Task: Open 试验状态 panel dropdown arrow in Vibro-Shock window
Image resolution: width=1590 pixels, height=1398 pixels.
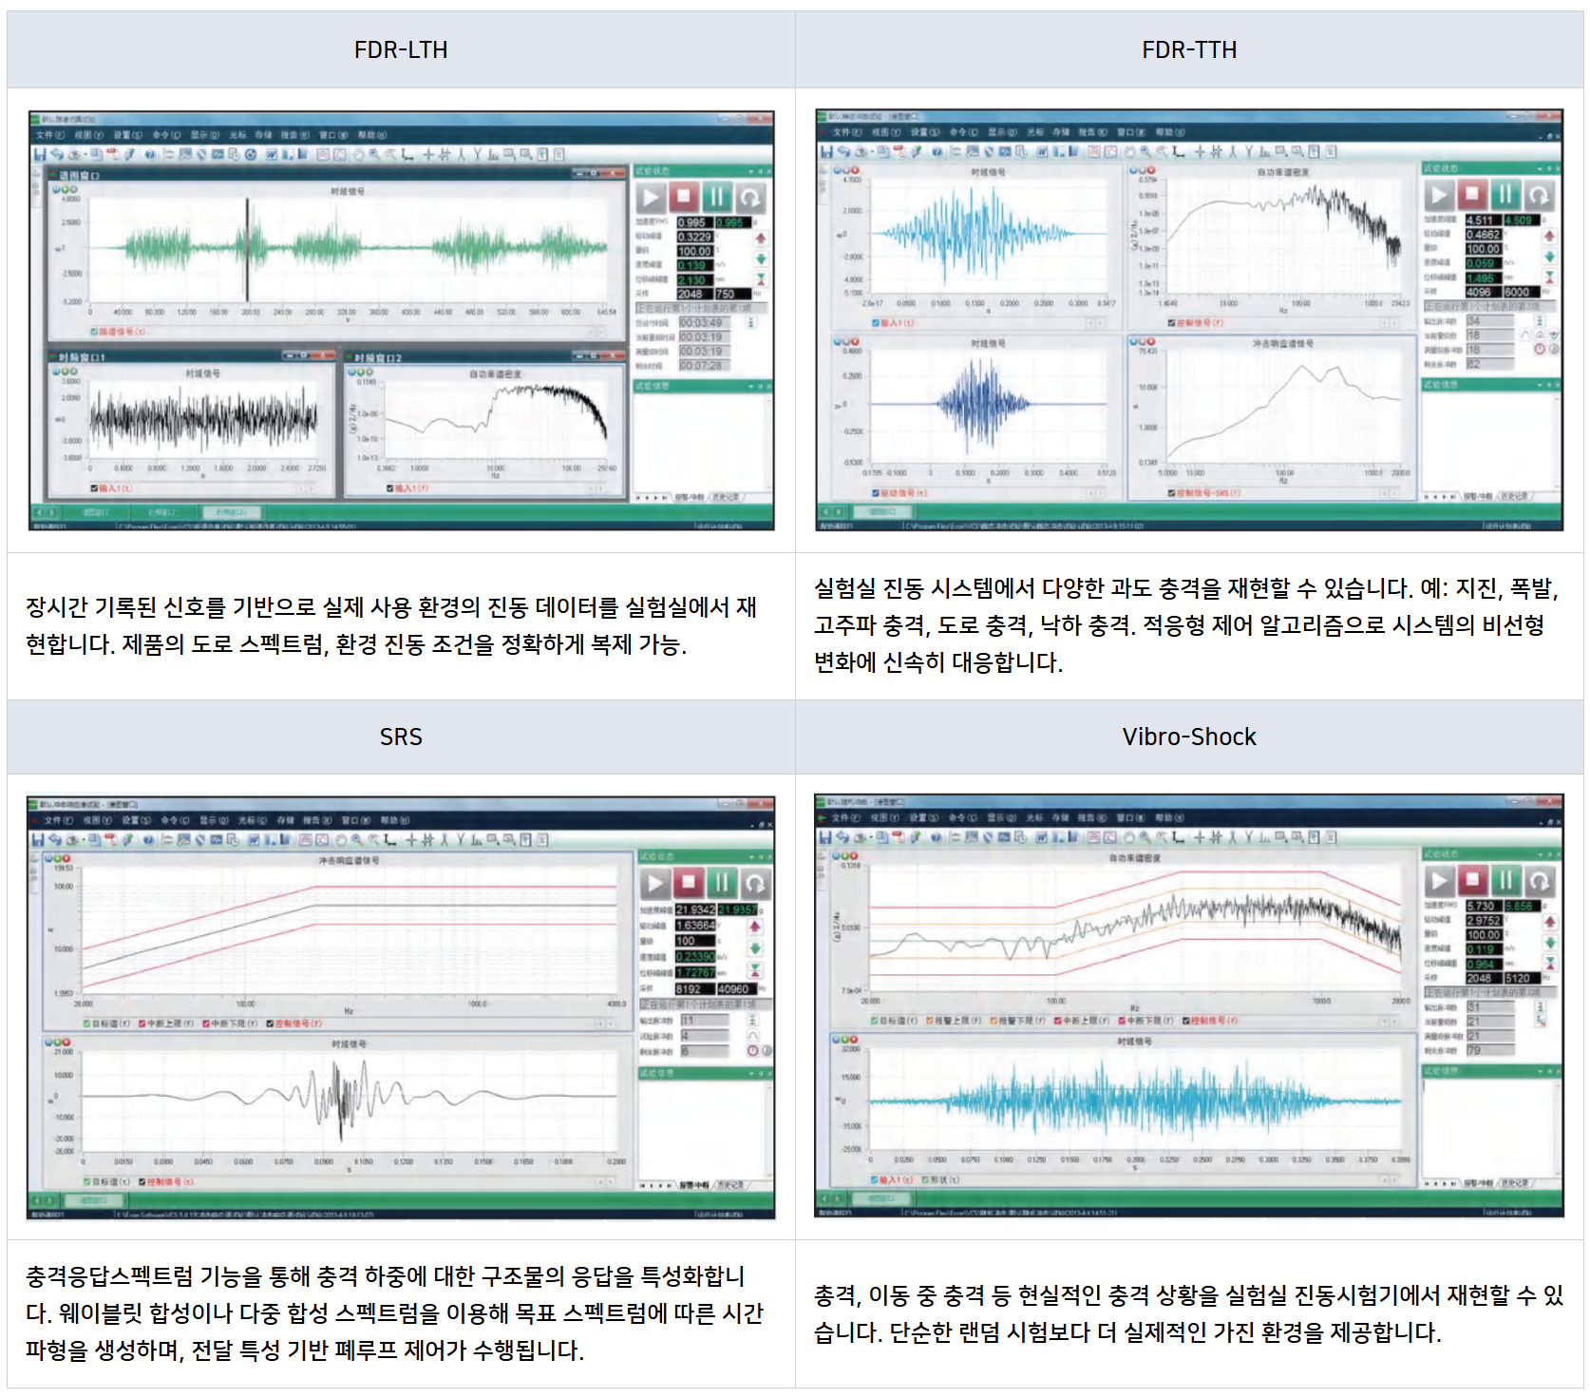Action: coord(1540,854)
